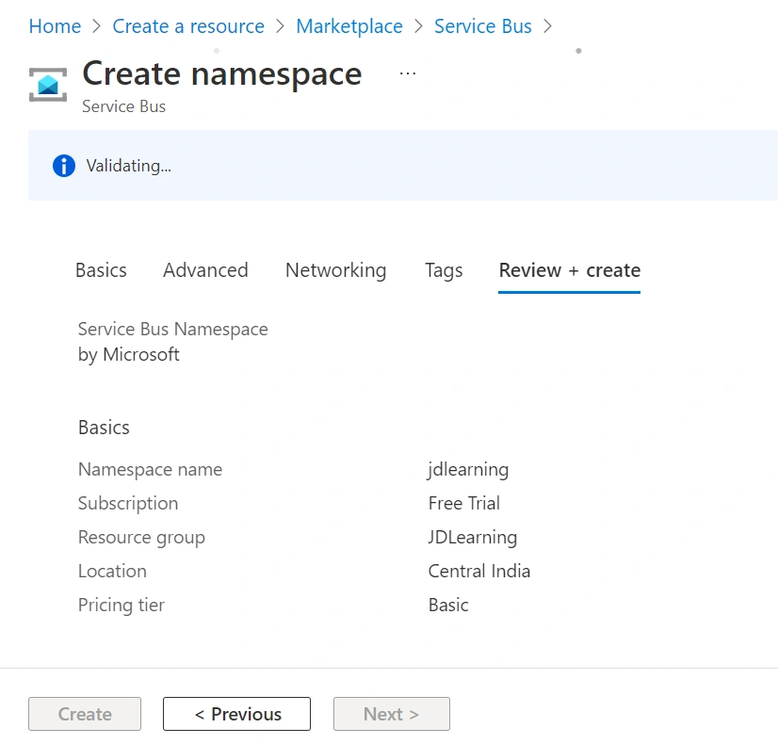
Task: Click the chevron after Home breadcrumb
Action: [x=97, y=26]
